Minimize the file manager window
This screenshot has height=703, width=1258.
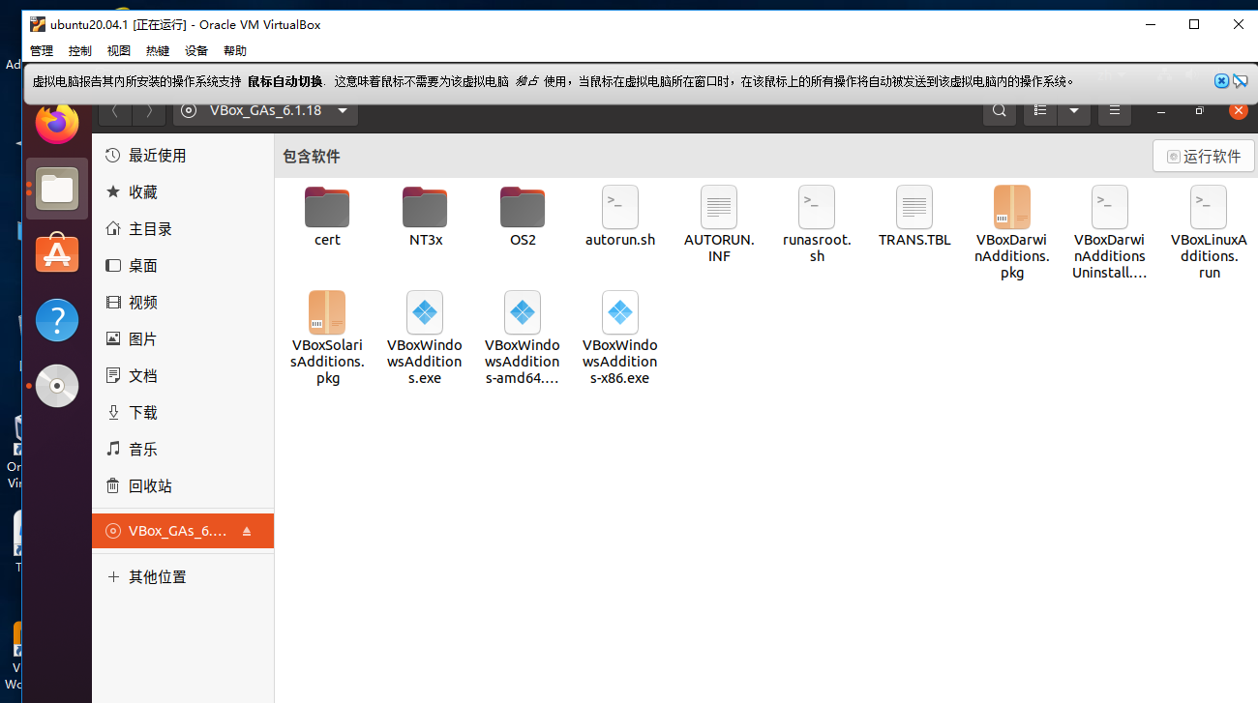pyautogui.click(x=1161, y=111)
